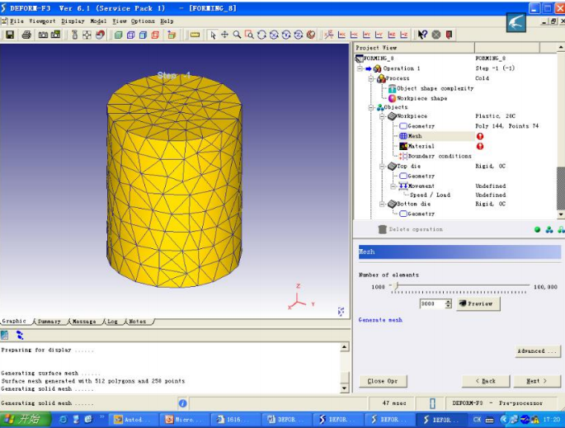
Task: Click the Close Opr button
Action: tap(383, 381)
